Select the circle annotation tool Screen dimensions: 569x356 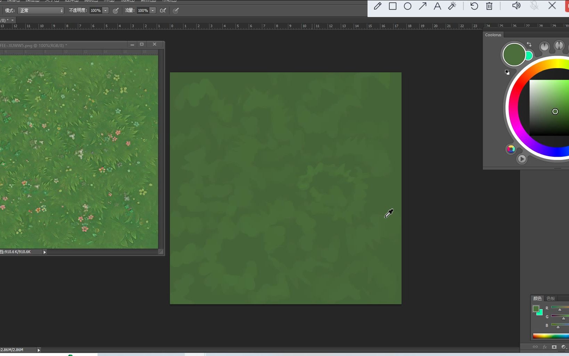407,6
